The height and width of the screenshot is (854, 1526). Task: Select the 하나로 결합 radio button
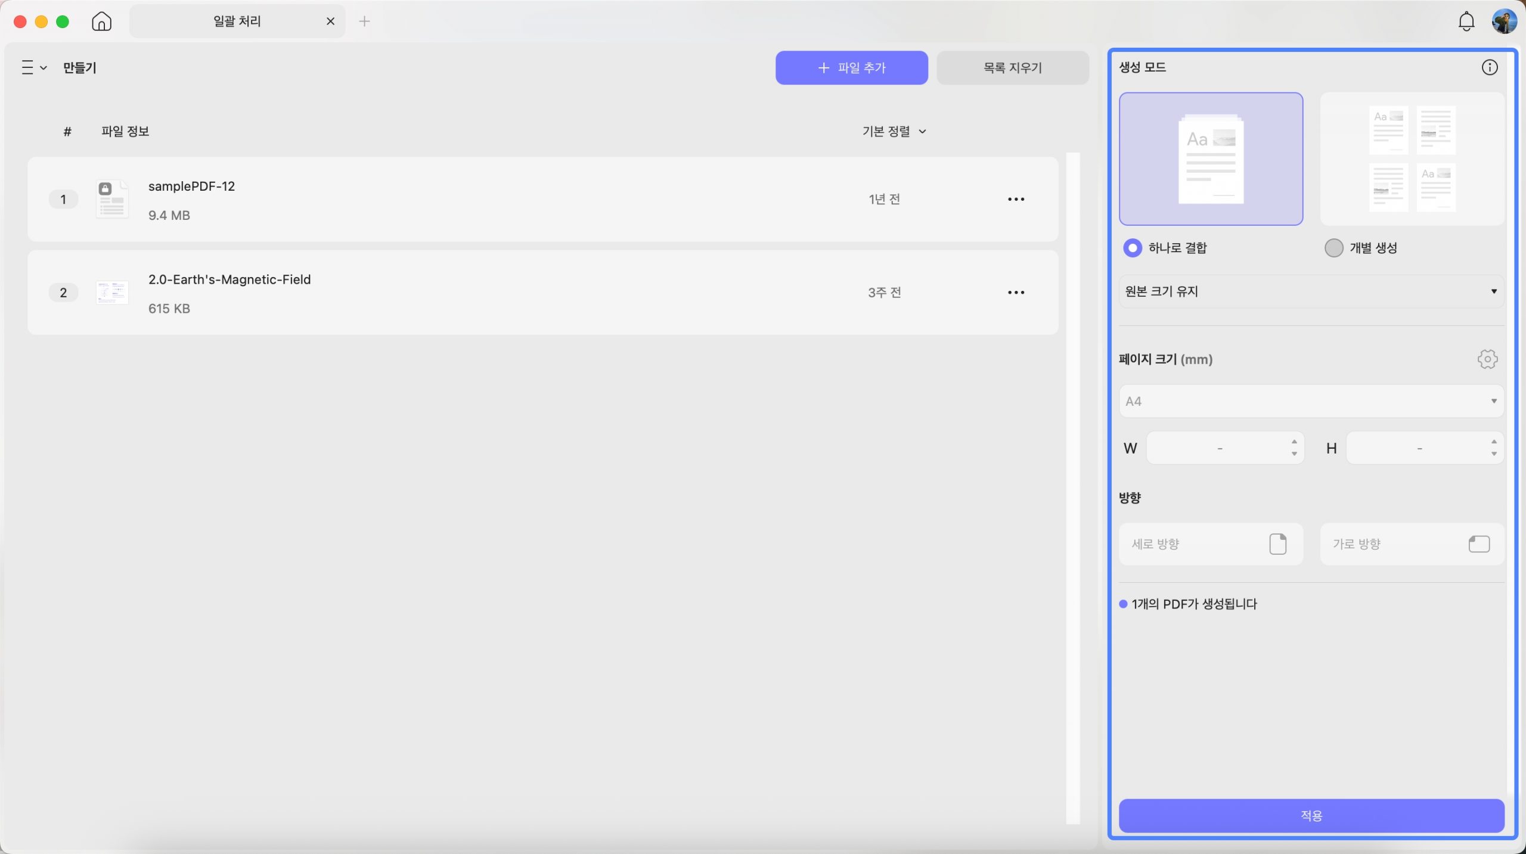click(x=1132, y=248)
